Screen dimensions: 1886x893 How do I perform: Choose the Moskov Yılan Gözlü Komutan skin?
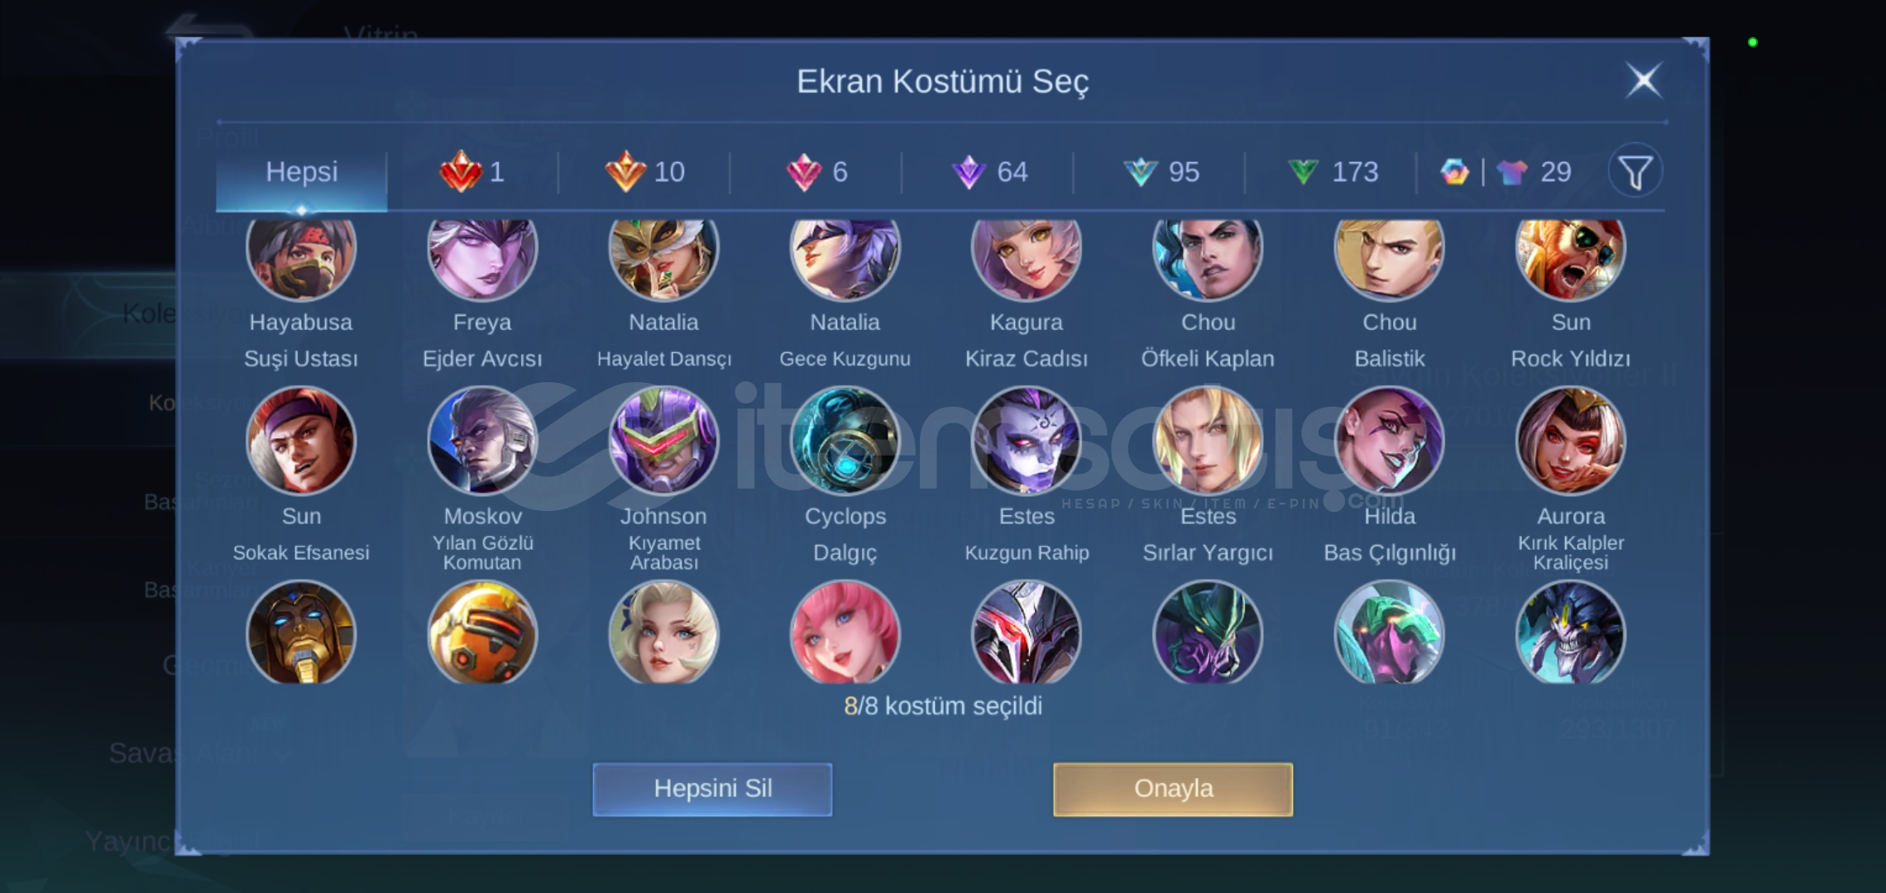tap(482, 441)
